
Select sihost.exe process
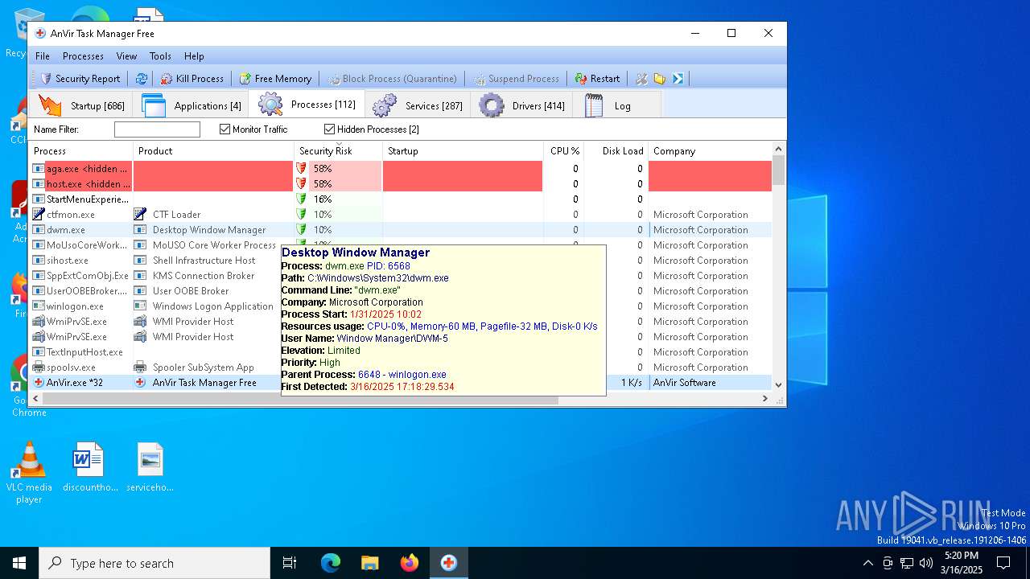click(x=68, y=261)
